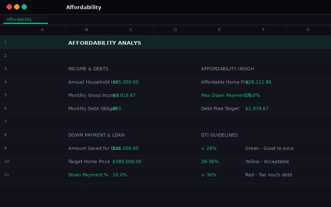Select column G header
The height and width of the screenshot is (207, 331).
(x=308, y=30)
